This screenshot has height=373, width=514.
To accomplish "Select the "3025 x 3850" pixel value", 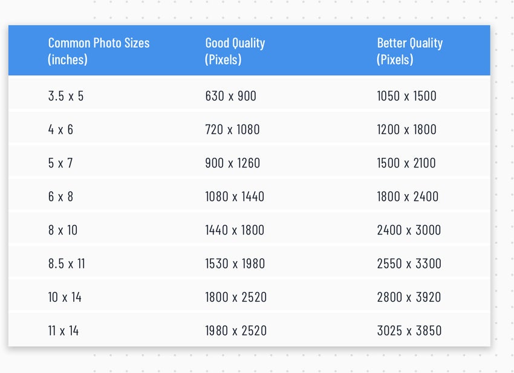I will [x=409, y=331].
